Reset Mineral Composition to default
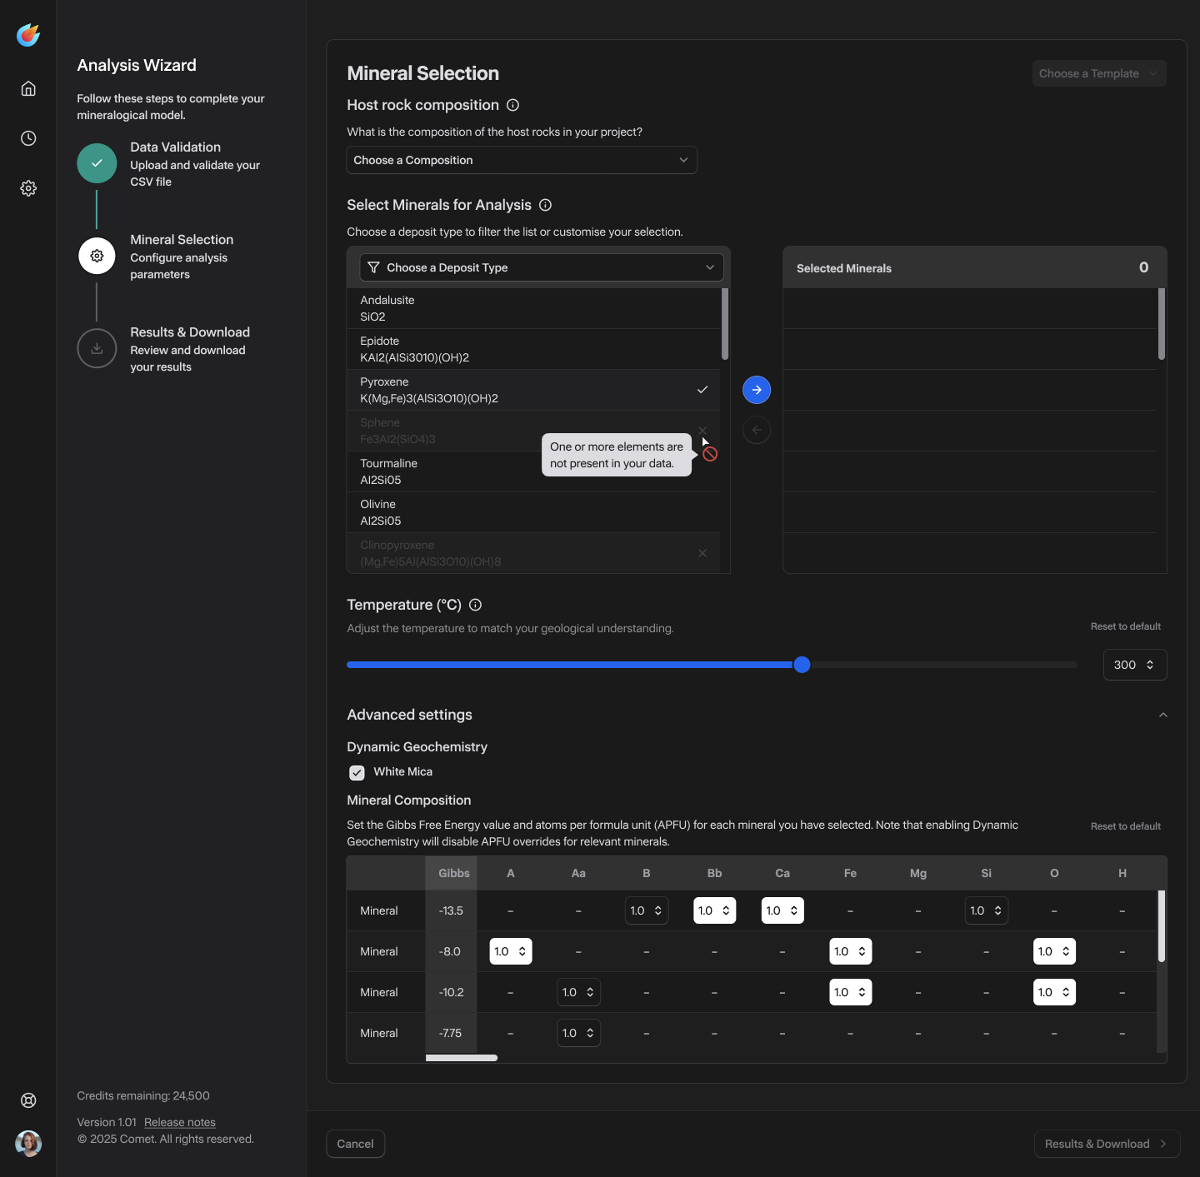Screen dimensions: 1200x1177 pos(1125,826)
